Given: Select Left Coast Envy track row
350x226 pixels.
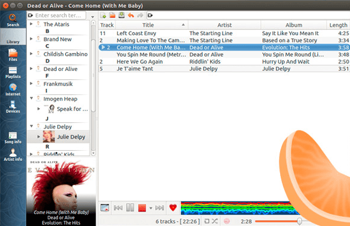Looking at the screenshot, I should click(224, 33).
